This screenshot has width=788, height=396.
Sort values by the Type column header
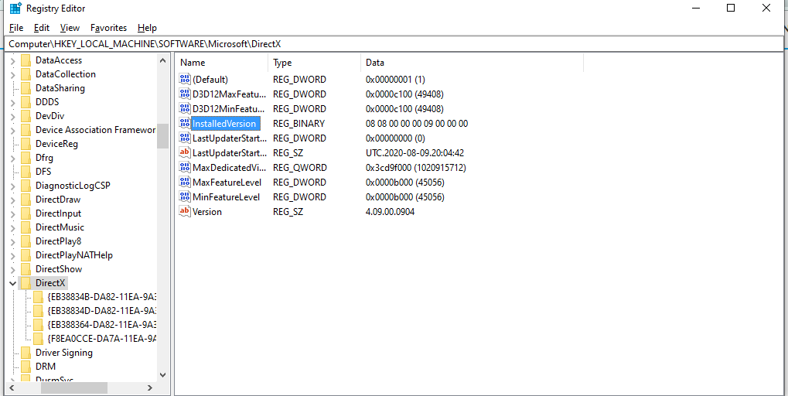(314, 63)
